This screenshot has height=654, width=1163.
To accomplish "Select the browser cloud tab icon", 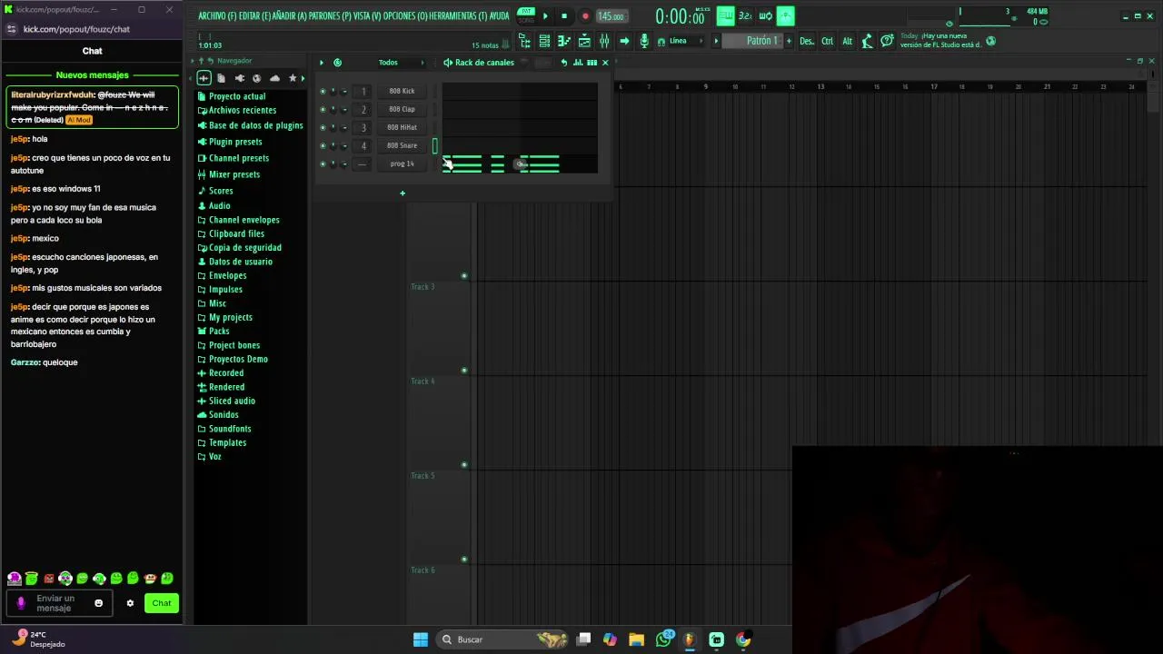I will click(x=274, y=78).
